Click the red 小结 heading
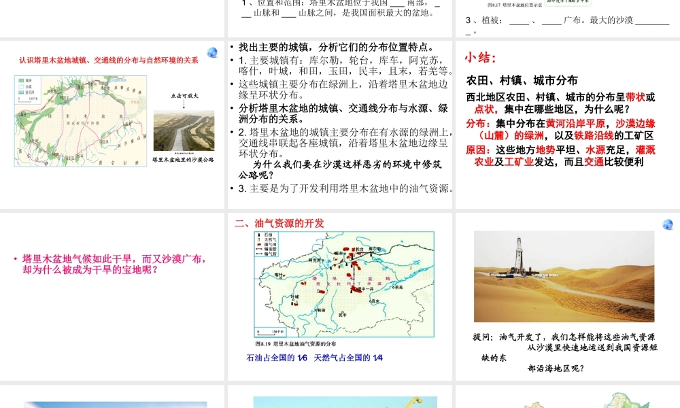The height and width of the screenshot is (408, 680). [x=481, y=58]
